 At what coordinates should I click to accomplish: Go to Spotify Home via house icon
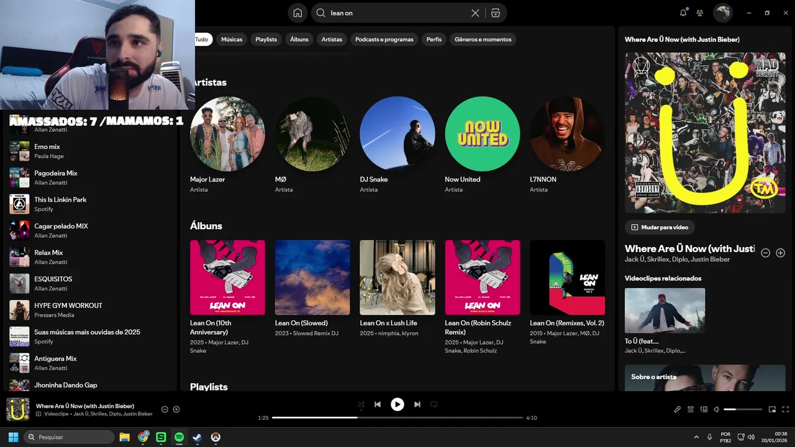298,13
